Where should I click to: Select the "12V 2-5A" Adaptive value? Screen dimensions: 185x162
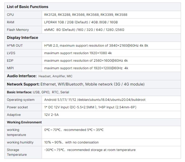pyautogui.click(x=51, y=115)
